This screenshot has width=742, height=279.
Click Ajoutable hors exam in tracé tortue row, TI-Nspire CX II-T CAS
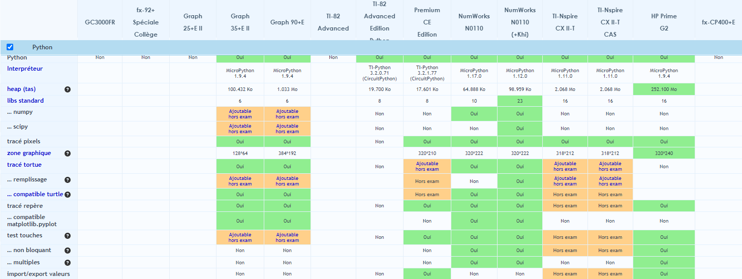[610, 167]
